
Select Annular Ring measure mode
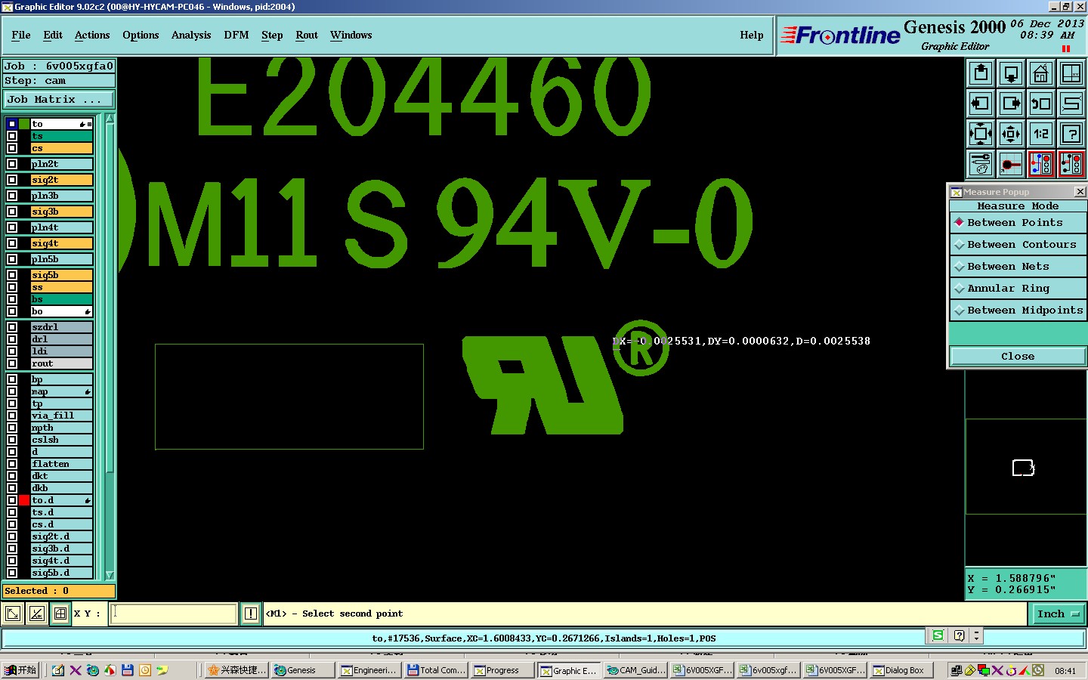1018,289
